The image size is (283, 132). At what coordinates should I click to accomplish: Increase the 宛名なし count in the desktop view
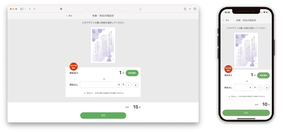[x=136, y=85]
